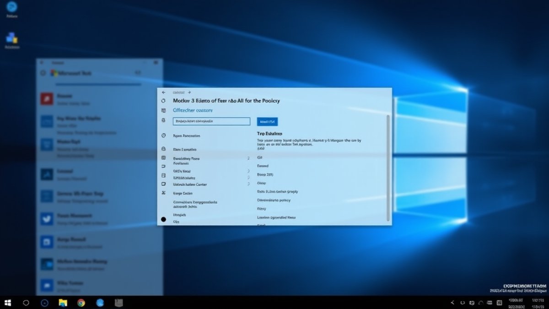This screenshot has height=309, width=549.
Task: Click the refresh icon beside the dialog title
Action: click(x=163, y=101)
